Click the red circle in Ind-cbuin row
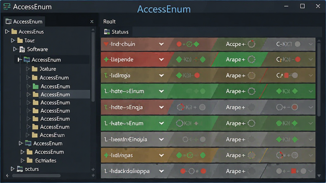This screenshot has height=183, width=326. (x=179, y=44)
